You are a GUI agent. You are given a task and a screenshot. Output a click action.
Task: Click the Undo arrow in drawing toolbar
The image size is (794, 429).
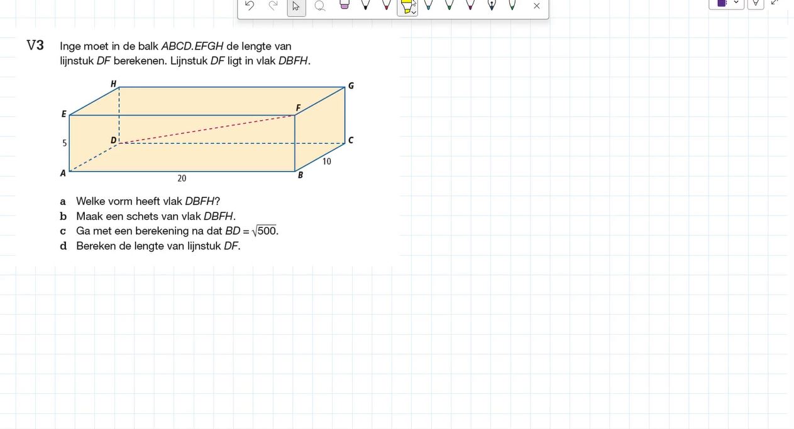click(250, 6)
